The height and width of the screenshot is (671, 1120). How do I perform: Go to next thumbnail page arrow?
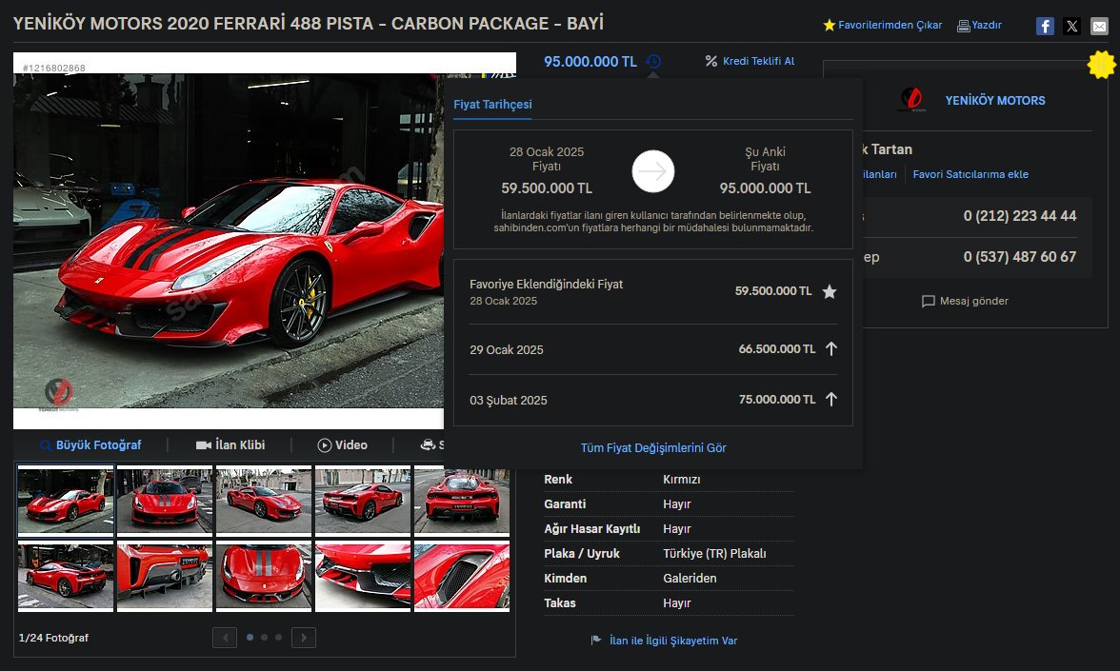[x=304, y=638]
